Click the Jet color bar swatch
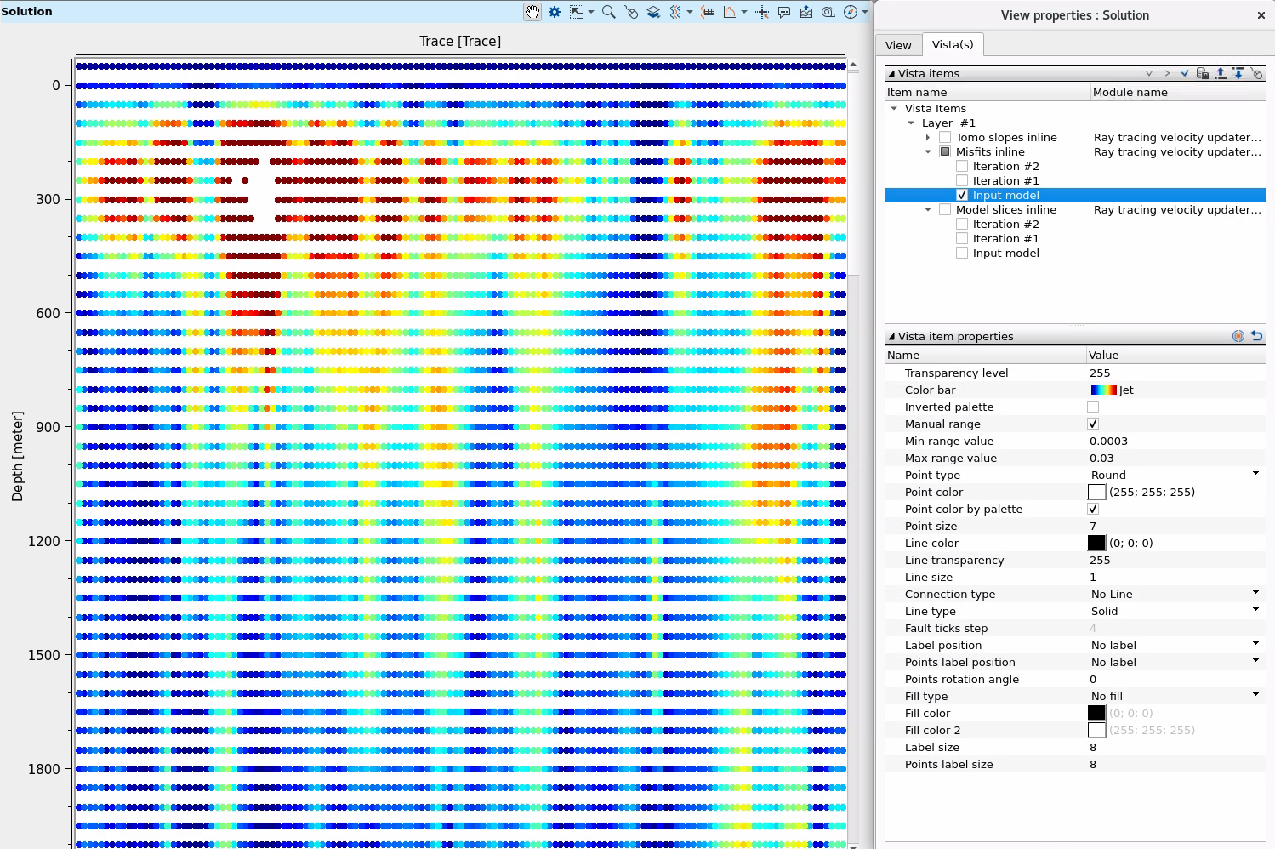This screenshot has width=1275, height=849. tap(1104, 390)
